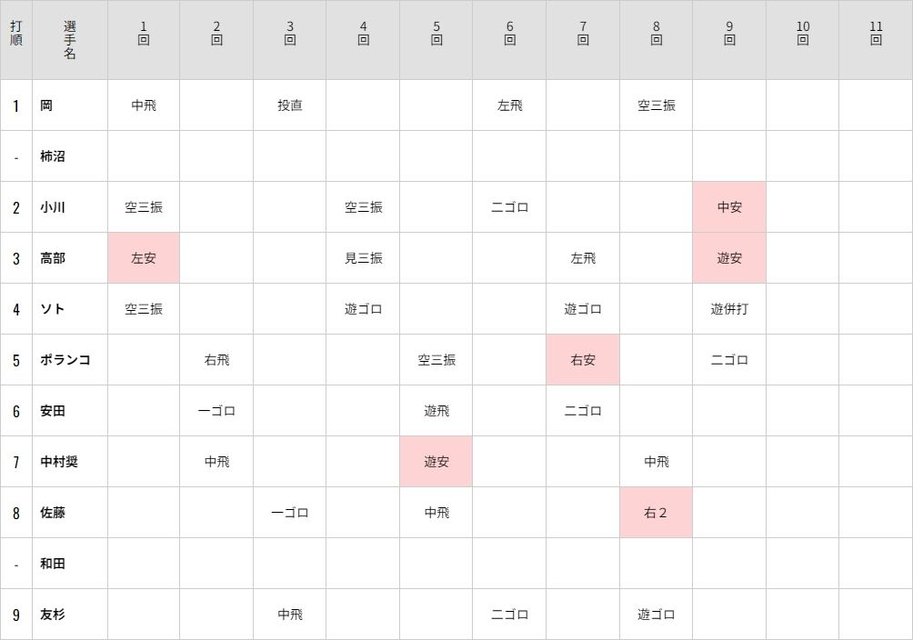Select the highlighted 左安 cell for 高部
Screen dimensions: 913x640
[144, 258]
